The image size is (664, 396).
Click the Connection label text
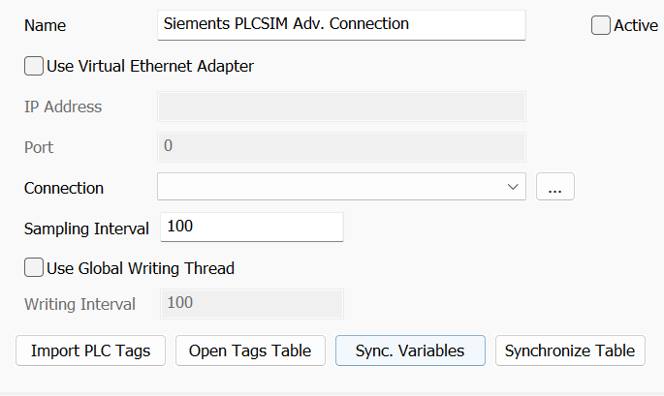tap(64, 188)
